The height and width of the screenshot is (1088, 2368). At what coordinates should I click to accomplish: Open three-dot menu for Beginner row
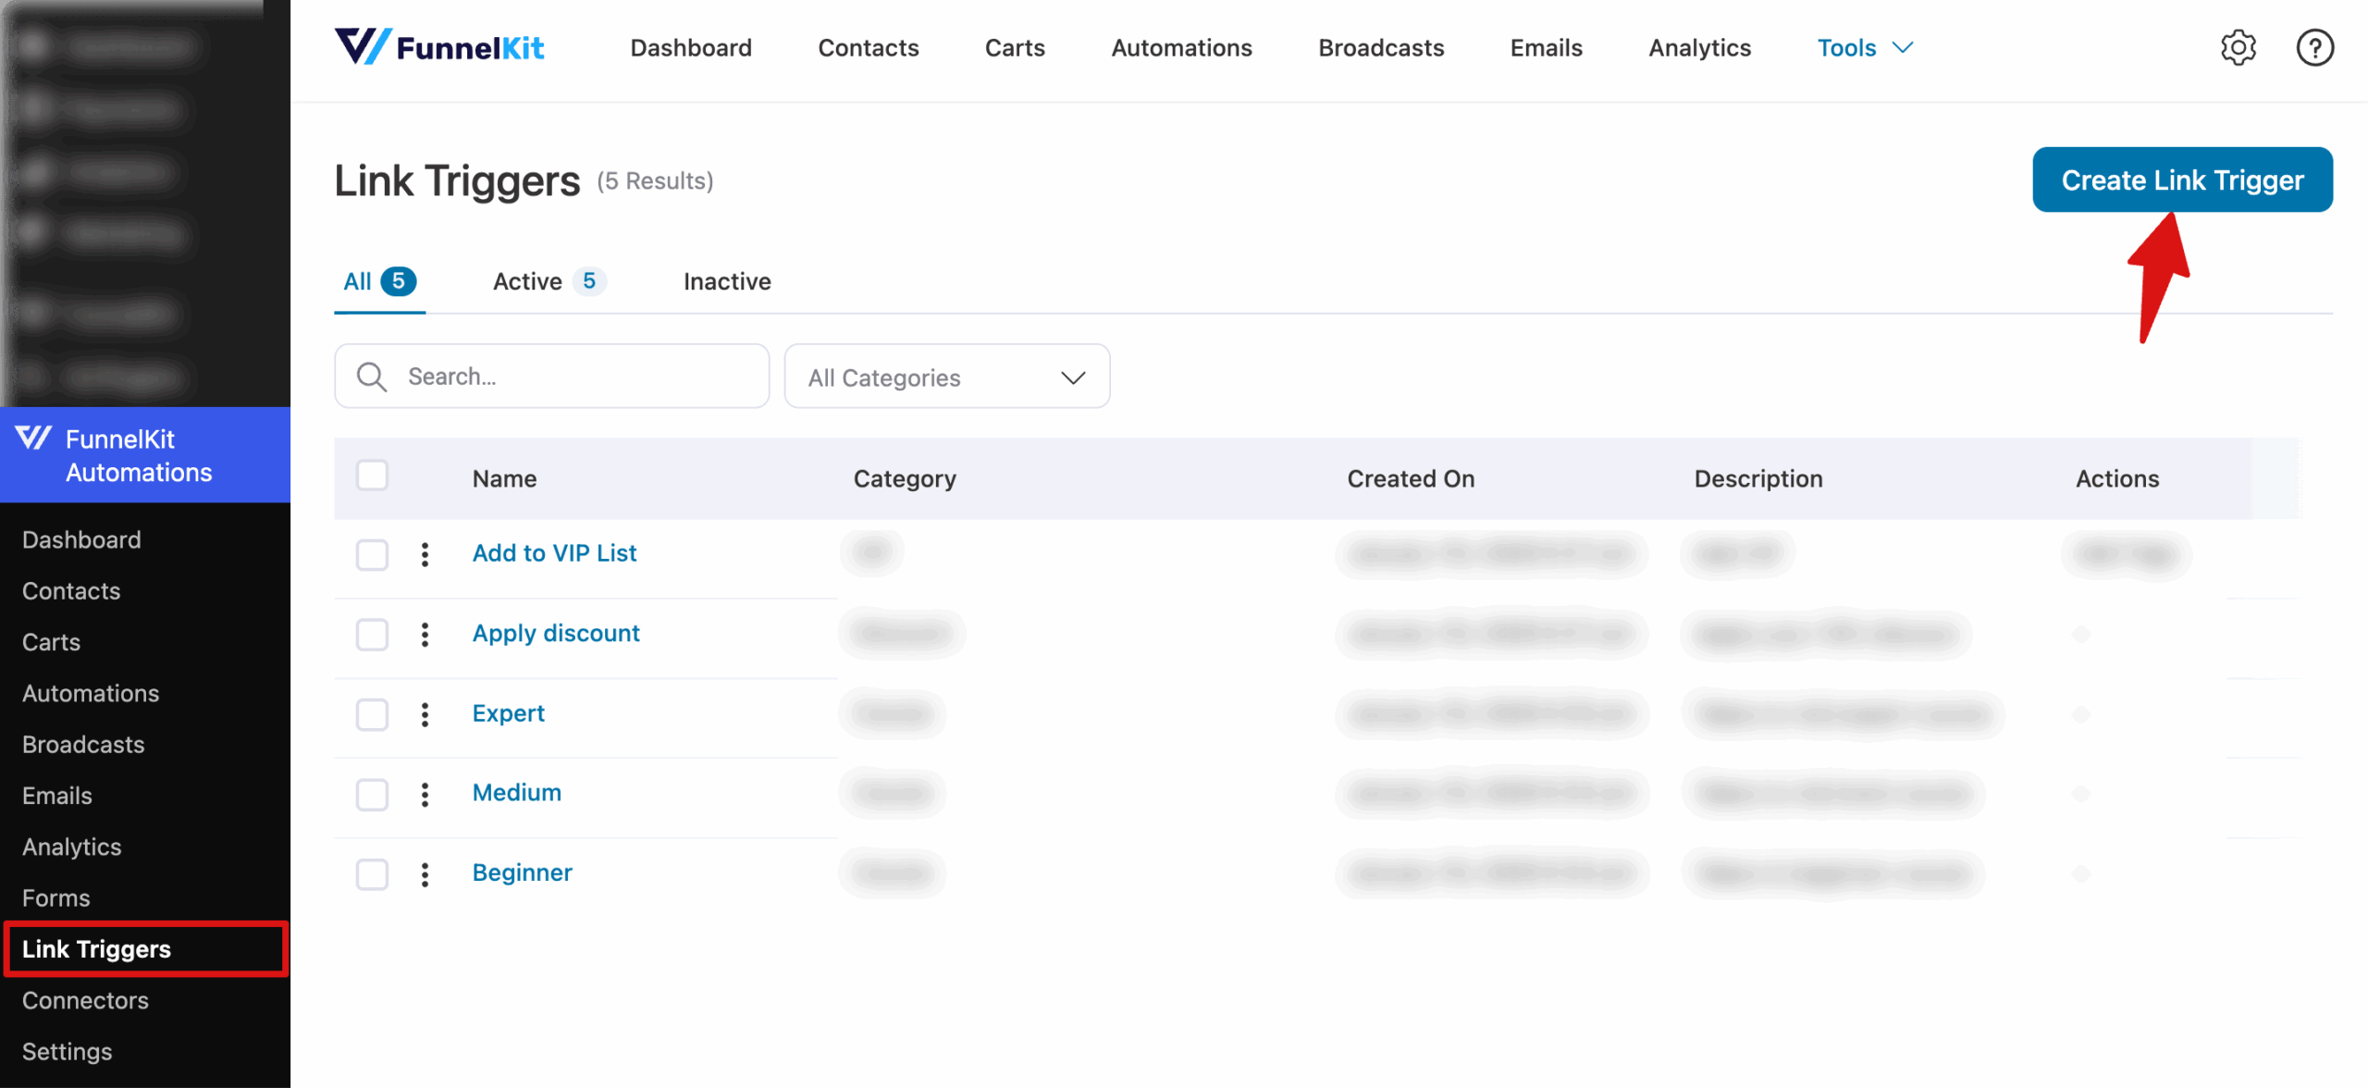coord(425,874)
